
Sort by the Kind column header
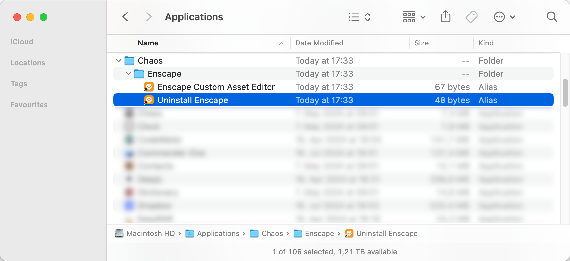click(486, 43)
